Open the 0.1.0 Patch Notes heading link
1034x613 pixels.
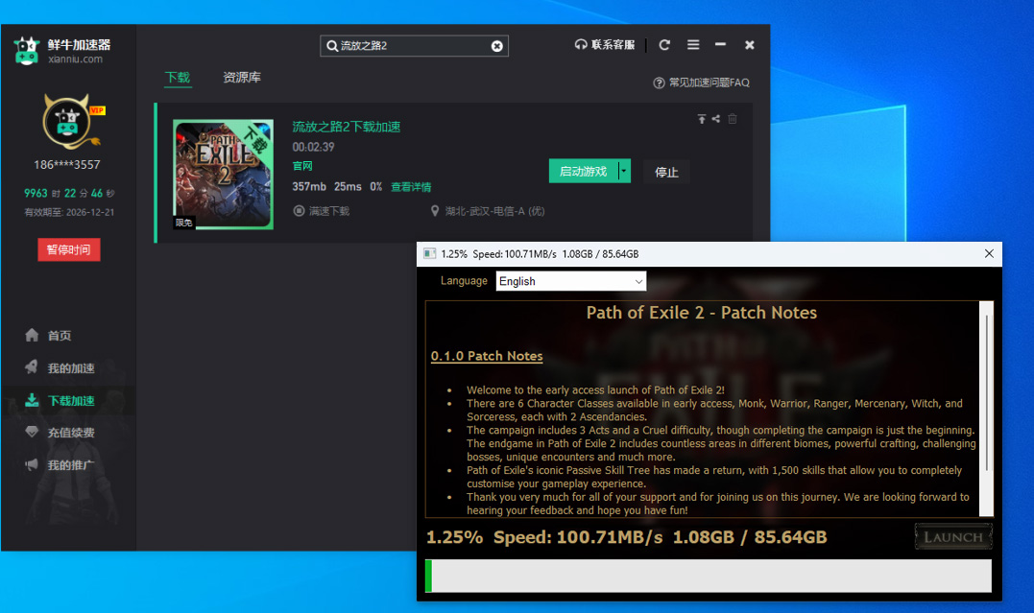pos(487,356)
